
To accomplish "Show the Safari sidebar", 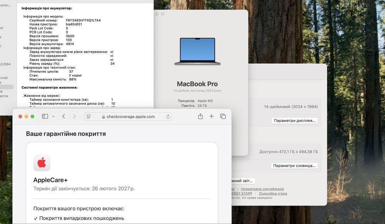I will coord(45,116).
